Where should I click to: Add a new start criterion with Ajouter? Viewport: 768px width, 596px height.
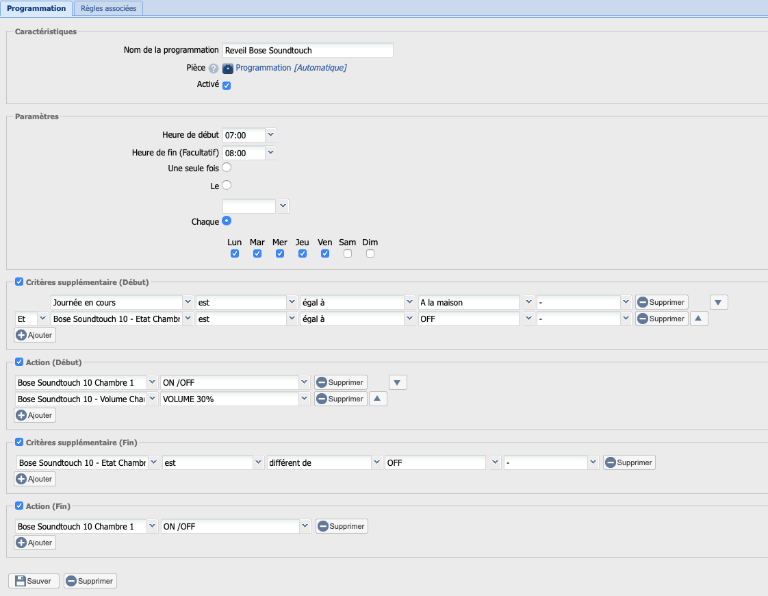click(35, 335)
